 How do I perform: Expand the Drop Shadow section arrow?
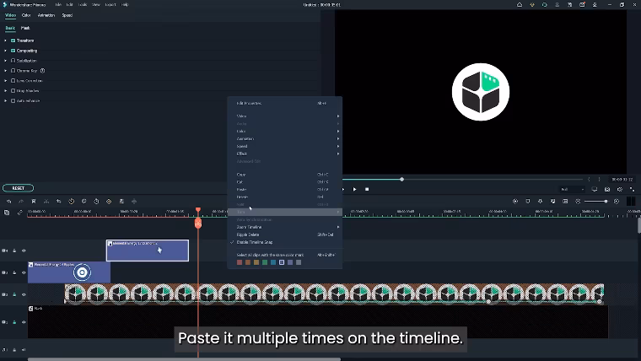5,91
